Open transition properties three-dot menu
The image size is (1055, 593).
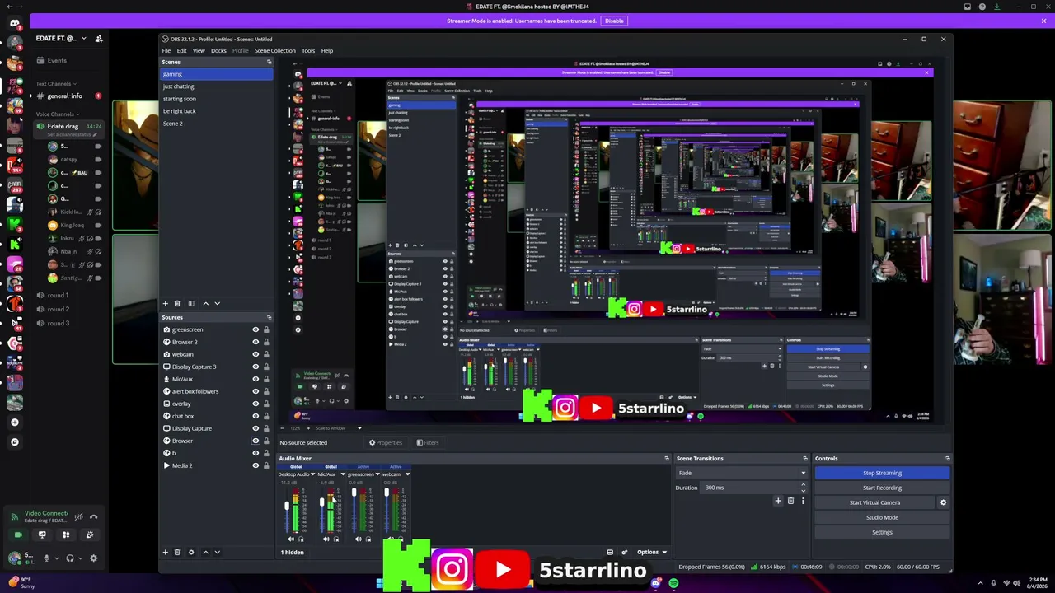803,501
